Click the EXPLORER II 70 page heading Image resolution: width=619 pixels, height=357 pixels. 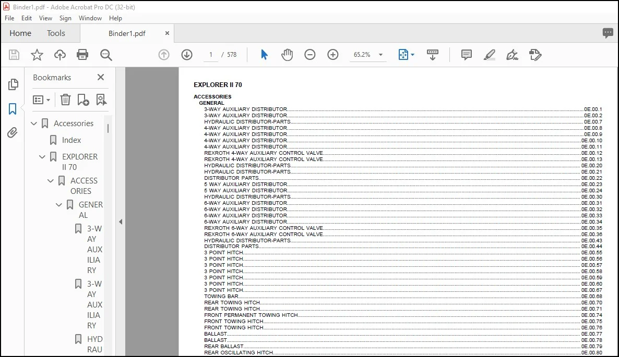pos(218,85)
